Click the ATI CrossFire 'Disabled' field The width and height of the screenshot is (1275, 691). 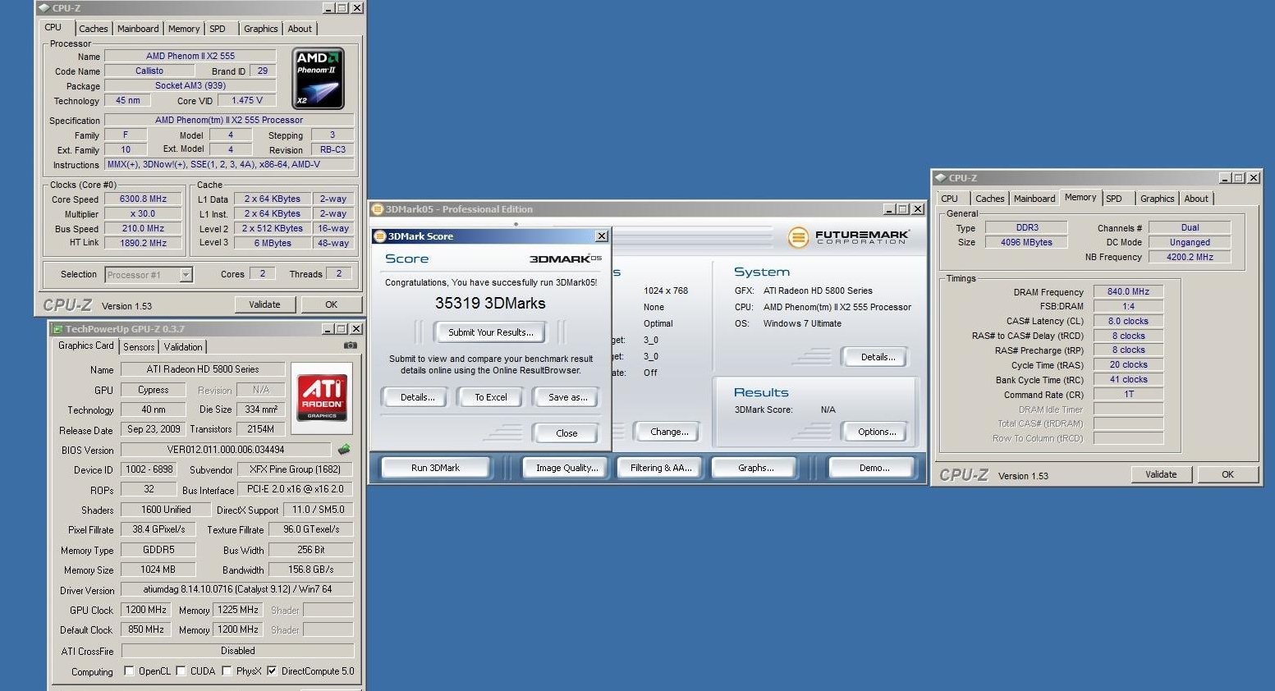[237, 651]
